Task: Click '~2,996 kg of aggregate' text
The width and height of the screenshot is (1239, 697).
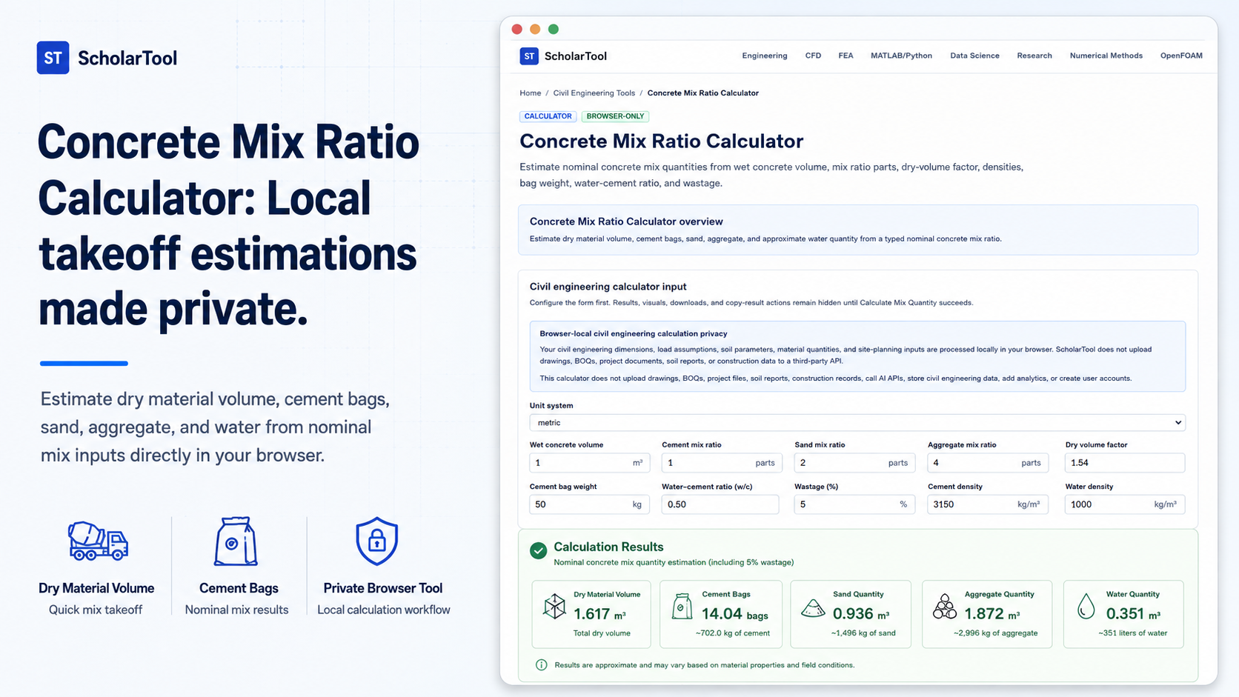Action: tap(995, 633)
